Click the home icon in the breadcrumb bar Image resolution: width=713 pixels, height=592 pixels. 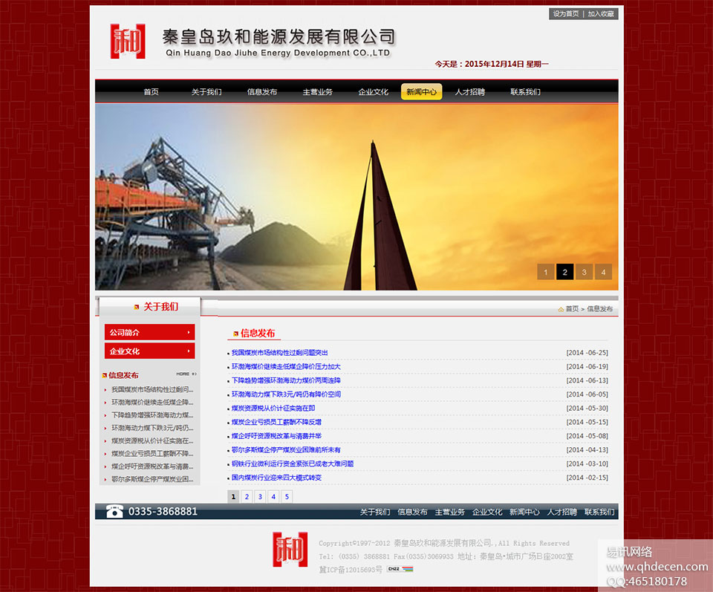(x=562, y=308)
